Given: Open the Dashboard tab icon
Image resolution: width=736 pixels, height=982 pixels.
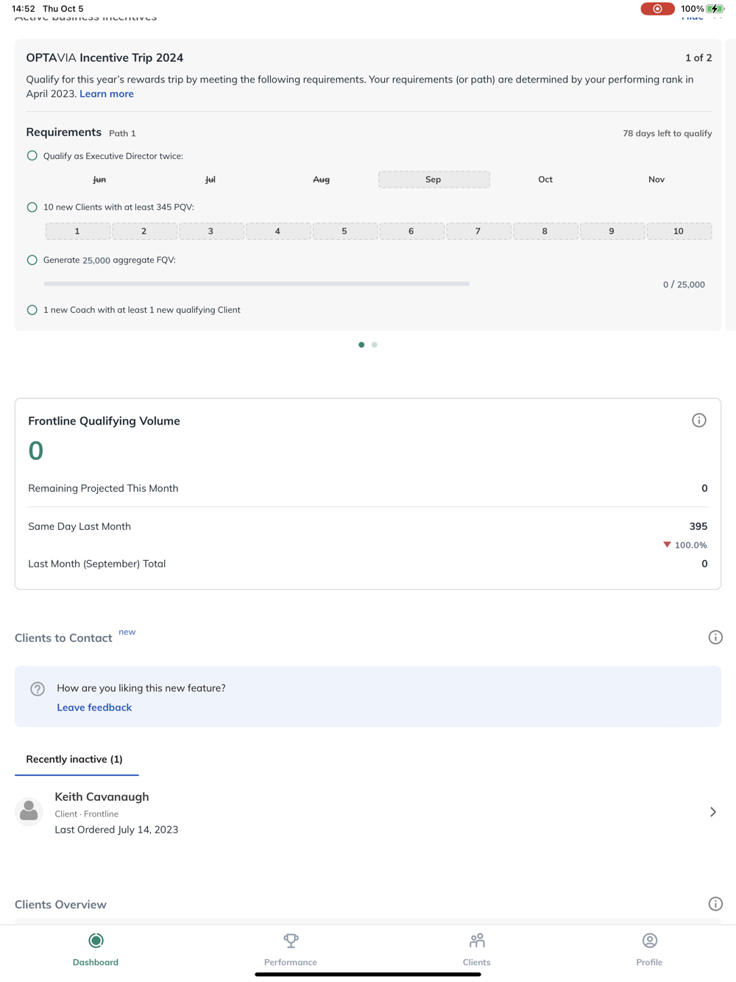Looking at the screenshot, I should (96, 941).
